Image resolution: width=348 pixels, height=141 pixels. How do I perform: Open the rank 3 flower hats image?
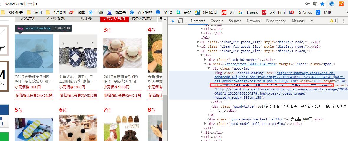pos(122,53)
